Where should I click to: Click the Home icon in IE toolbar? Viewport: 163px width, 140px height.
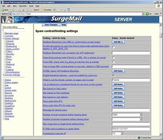click(27, 10)
